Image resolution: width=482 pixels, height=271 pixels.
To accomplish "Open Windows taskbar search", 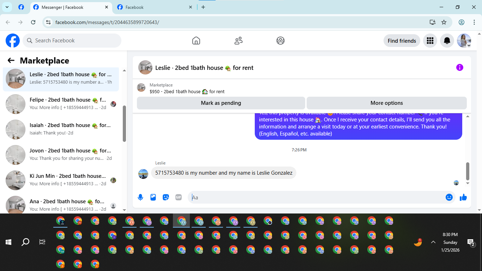I will point(25,242).
